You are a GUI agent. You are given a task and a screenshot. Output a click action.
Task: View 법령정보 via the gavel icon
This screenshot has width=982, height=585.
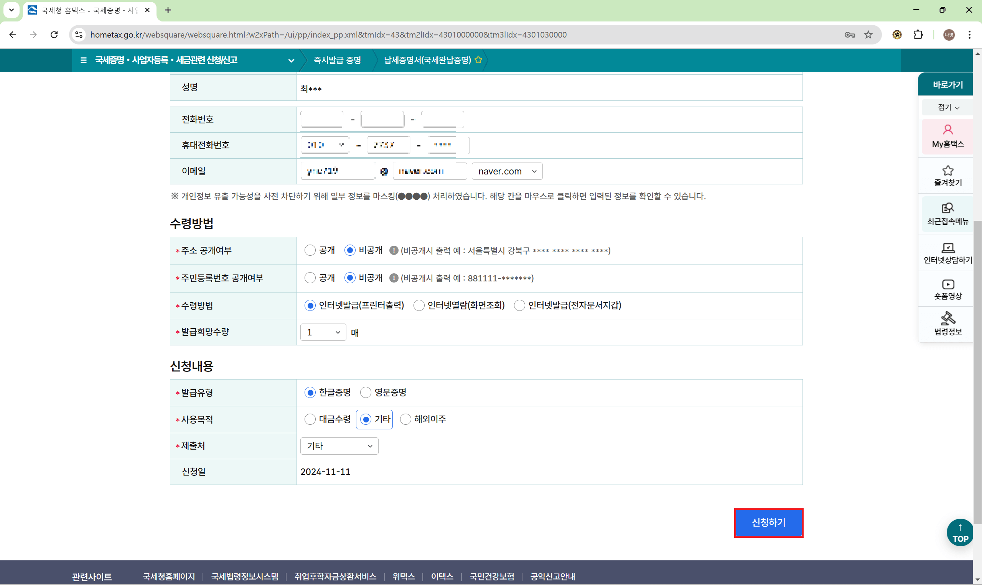947,323
